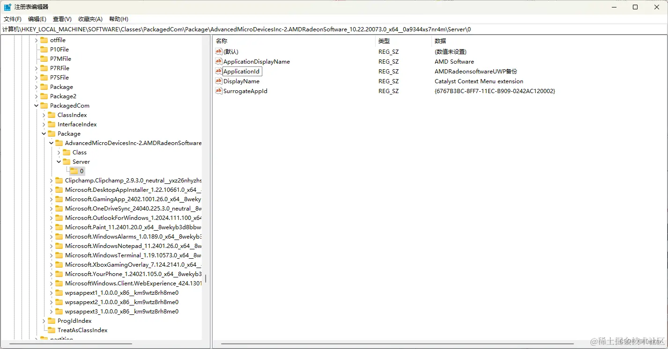Click the Registry Editor title bar icon

(7, 7)
